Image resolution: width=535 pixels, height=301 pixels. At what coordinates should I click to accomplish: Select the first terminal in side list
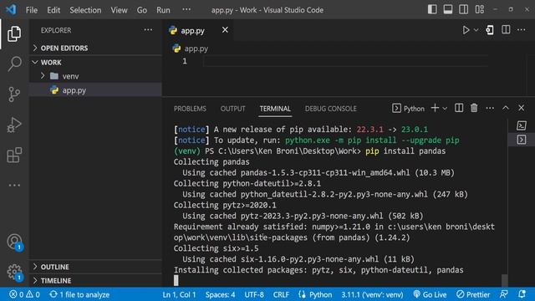point(522,125)
